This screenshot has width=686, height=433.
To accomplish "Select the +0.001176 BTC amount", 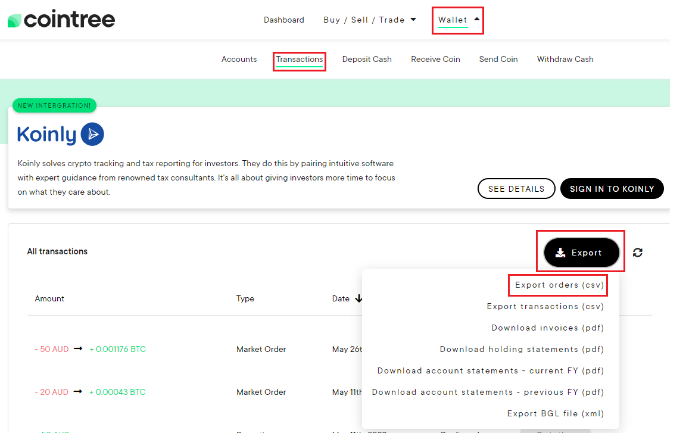I will [x=118, y=349].
